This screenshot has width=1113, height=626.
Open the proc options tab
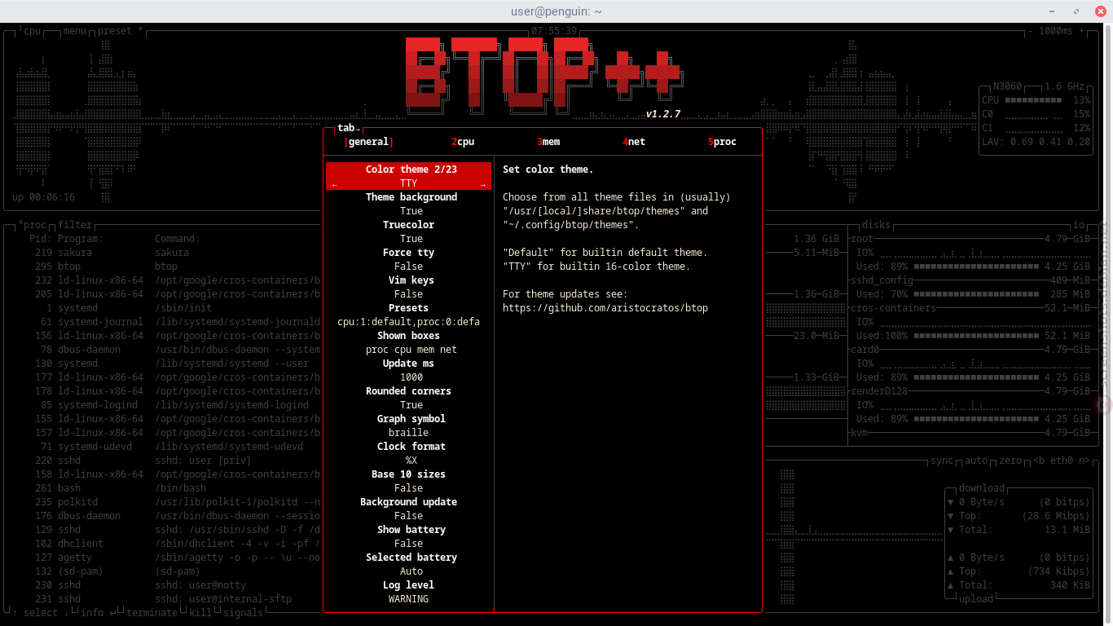[722, 142]
